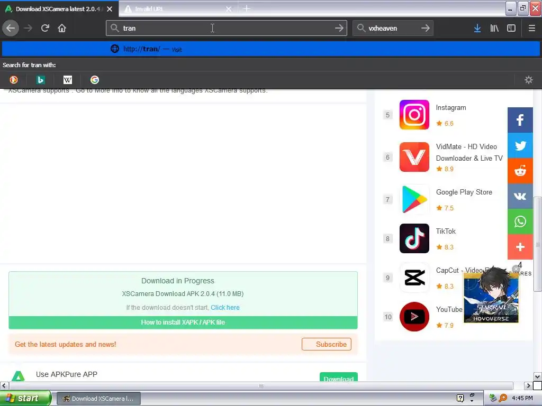Download the APKPure APP
542x406 pixels.
338,377
